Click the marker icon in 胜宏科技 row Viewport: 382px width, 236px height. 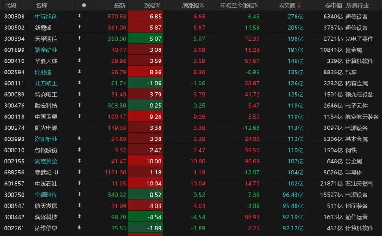point(79,105)
